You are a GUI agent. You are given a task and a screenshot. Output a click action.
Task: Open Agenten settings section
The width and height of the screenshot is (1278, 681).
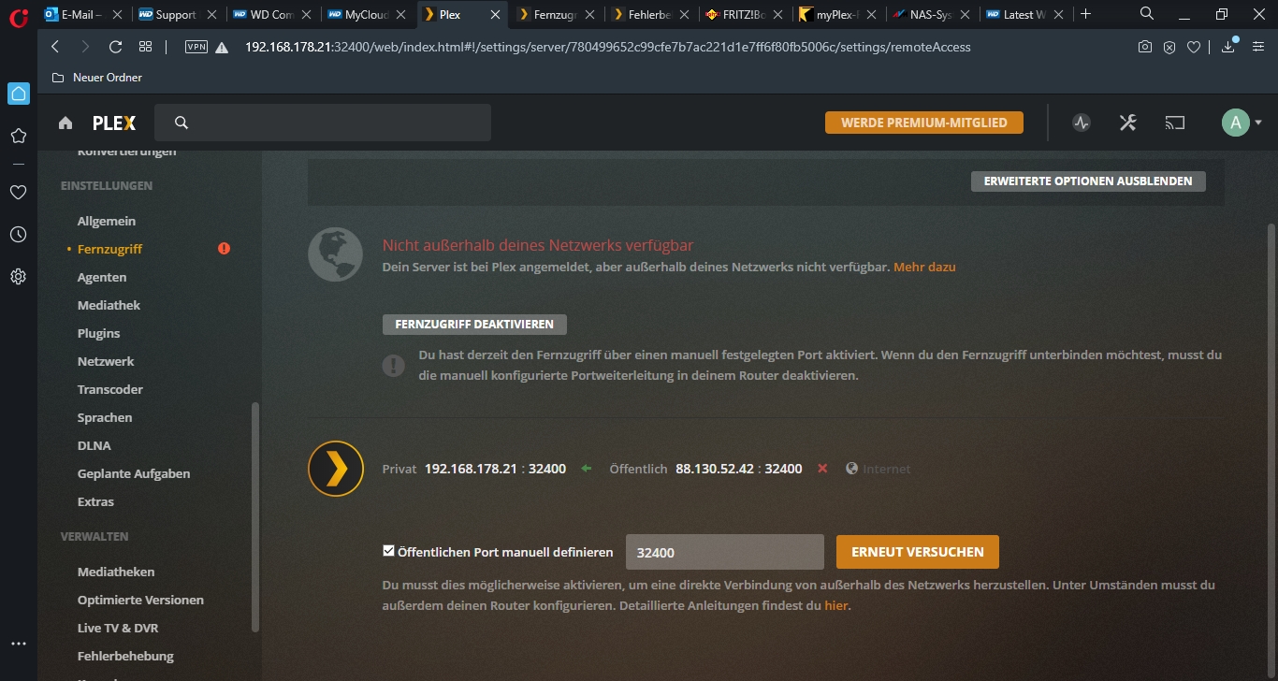coord(102,277)
